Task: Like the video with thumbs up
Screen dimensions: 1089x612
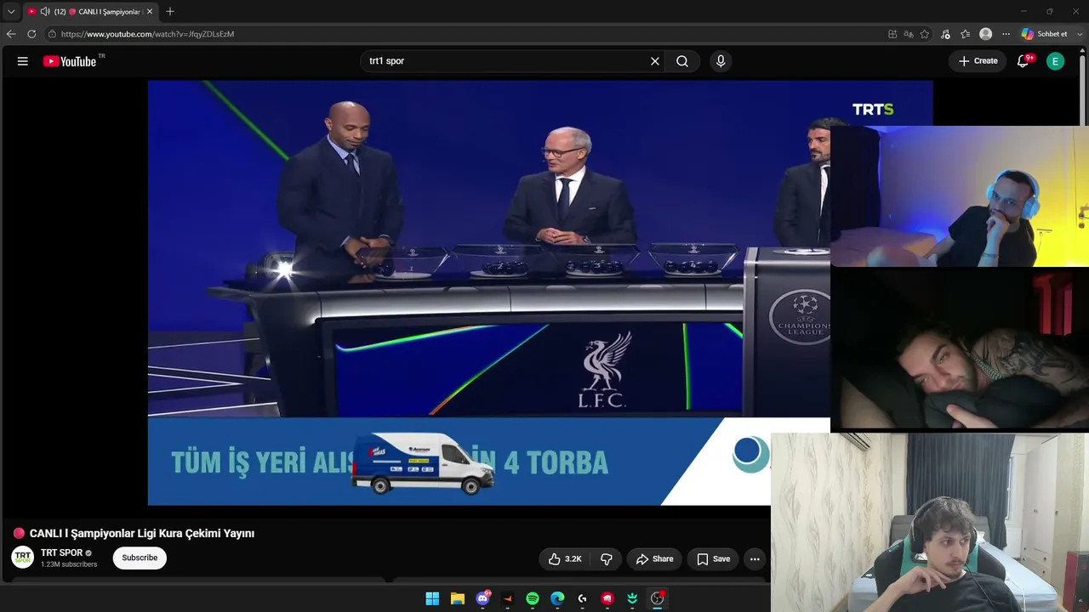Action: click(564, 558)
